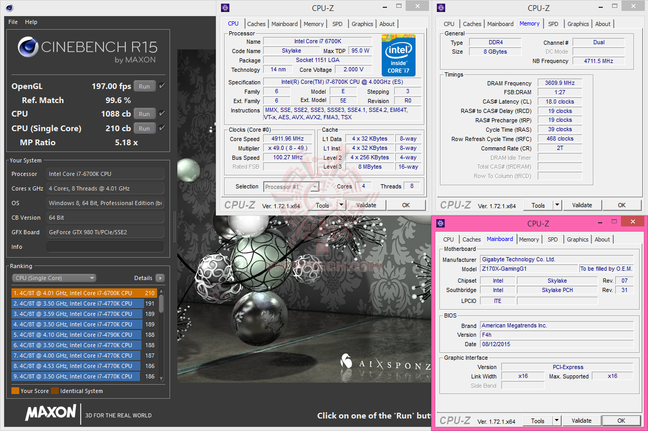This screenshot has height=431, width=648.
Task: Click the Processor field Intel Core i7-6700K CPU
Action: click(106, 174)
